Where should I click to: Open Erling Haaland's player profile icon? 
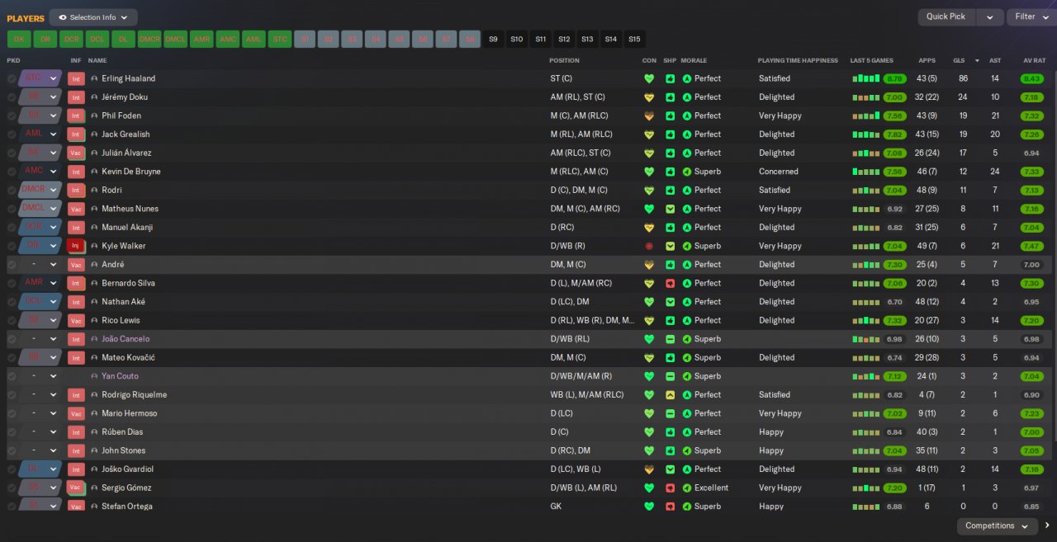click(x=94, y=78)
